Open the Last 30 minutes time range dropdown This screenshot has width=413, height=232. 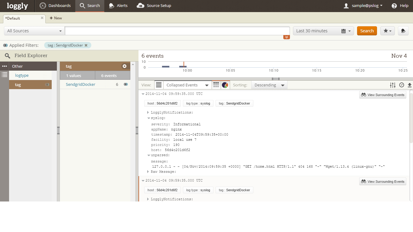[x=323, y=31]
